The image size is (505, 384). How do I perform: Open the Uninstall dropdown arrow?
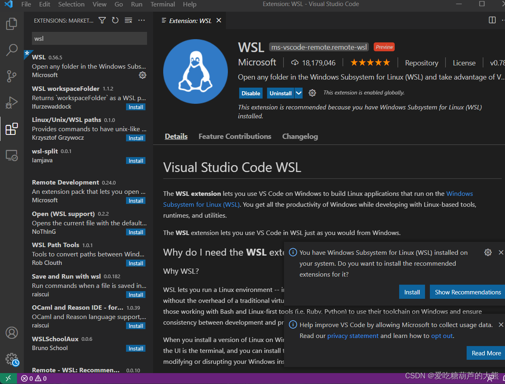(299, 93)
